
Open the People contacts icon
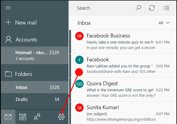[37, 117]
